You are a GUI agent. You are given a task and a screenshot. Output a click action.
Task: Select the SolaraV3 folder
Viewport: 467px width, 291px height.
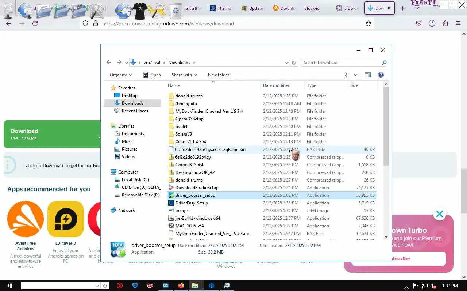(184, 134)
